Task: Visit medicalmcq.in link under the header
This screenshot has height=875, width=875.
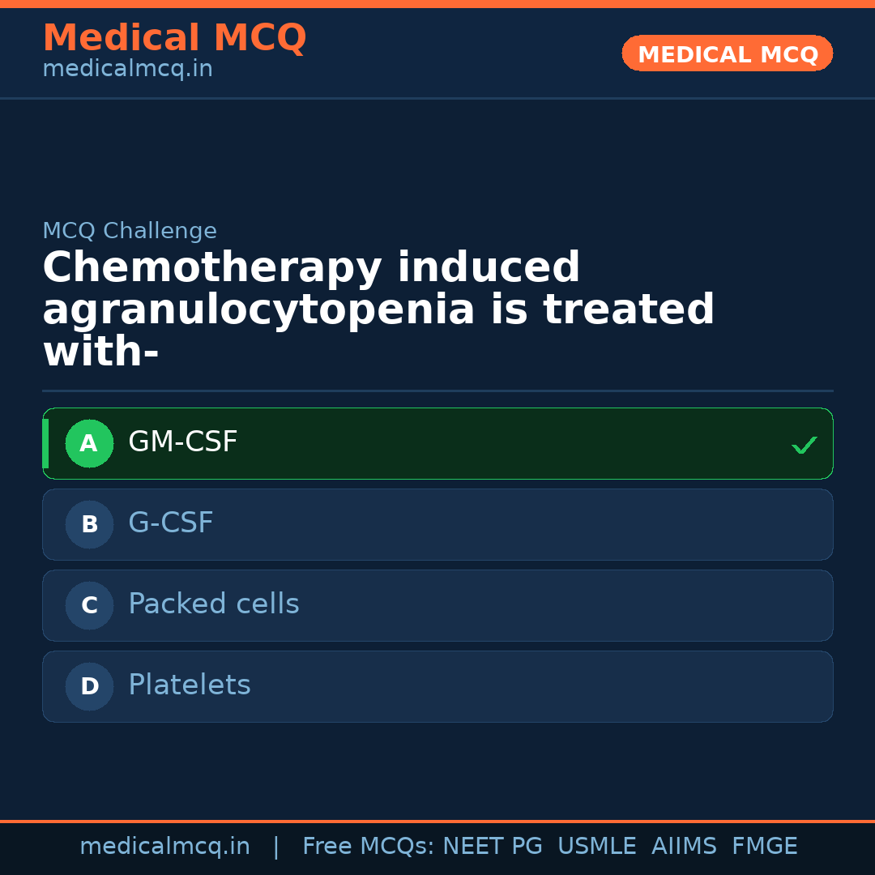Action: pos(127,70)
